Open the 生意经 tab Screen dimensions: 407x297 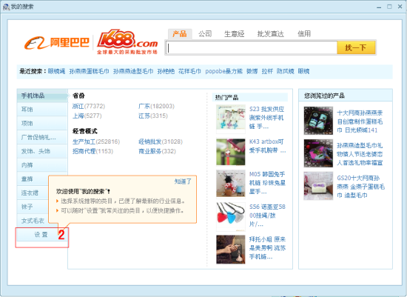click(234, 34)
